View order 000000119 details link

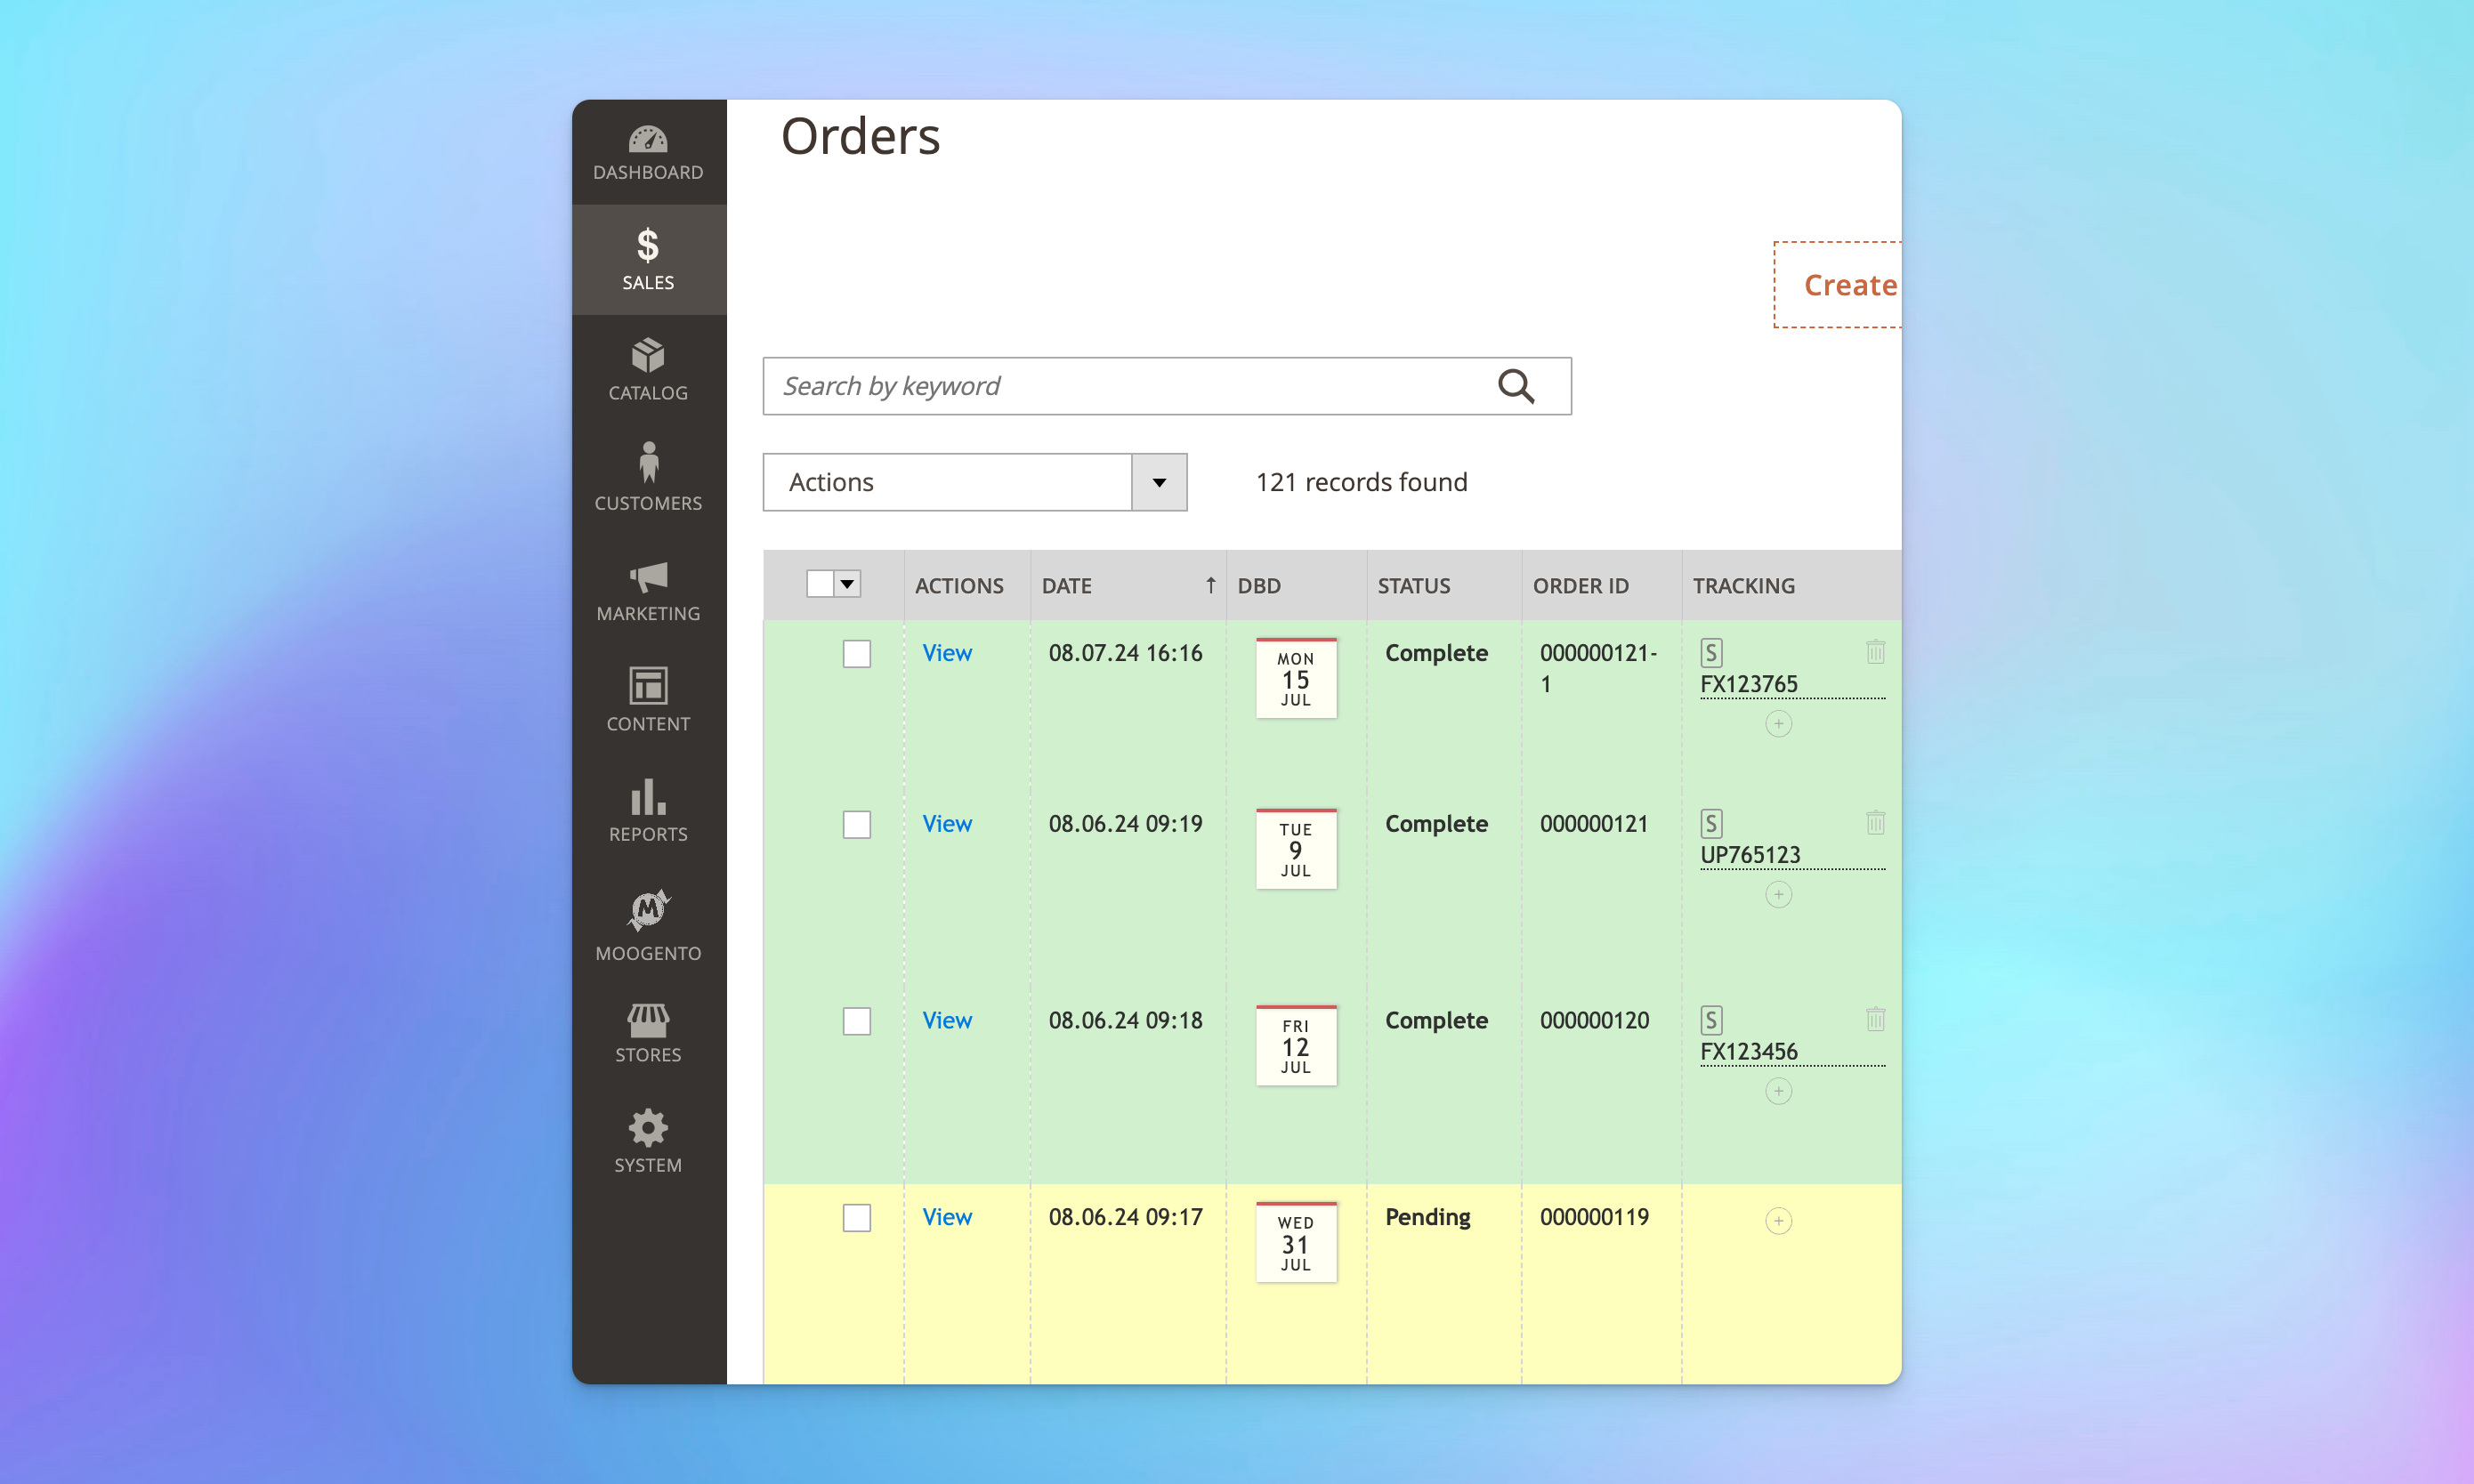point(945,1217)
